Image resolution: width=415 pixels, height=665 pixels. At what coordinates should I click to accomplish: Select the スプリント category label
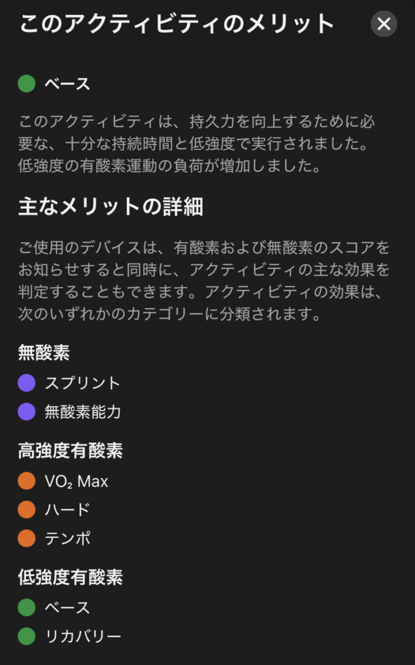click(x=82, y=383)
